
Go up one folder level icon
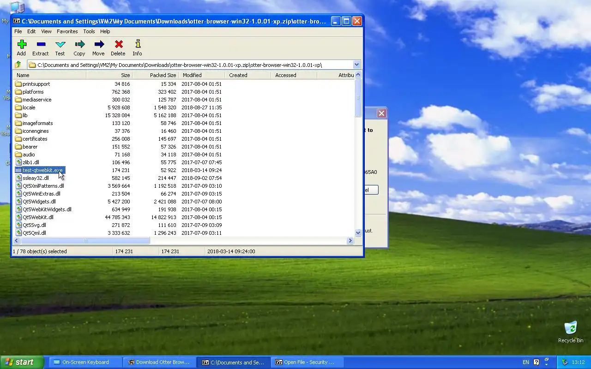[18, 65]
